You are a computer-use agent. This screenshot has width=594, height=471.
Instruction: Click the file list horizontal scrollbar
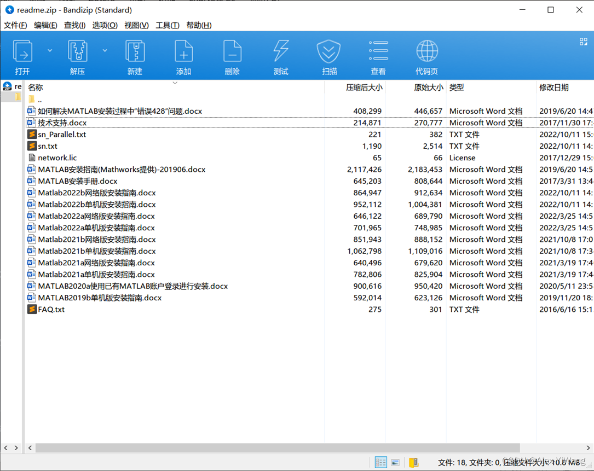pyautogui.click(x=278, y=448)
